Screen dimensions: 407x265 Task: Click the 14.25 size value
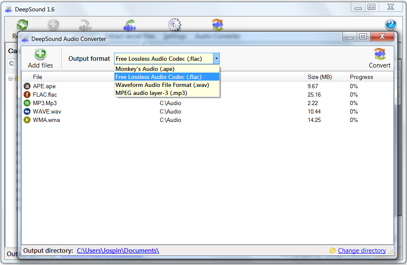click(x=314, y=120)
